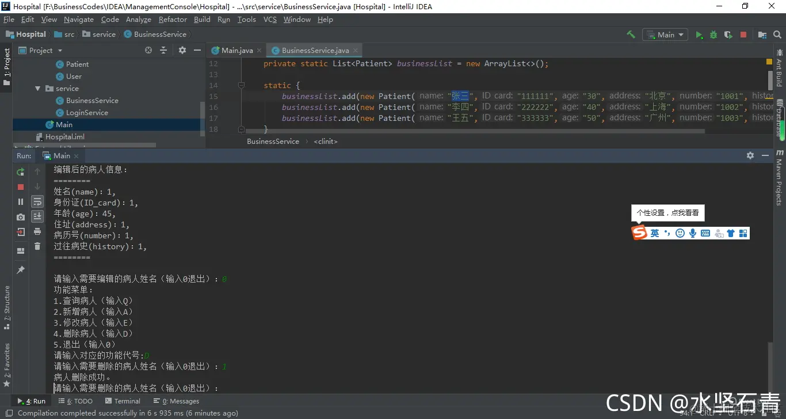Image resolution: width=786 pixels, height=419 pixels.
Task: Toggle scroll to end in Run console
Action: tap(37, 216)
